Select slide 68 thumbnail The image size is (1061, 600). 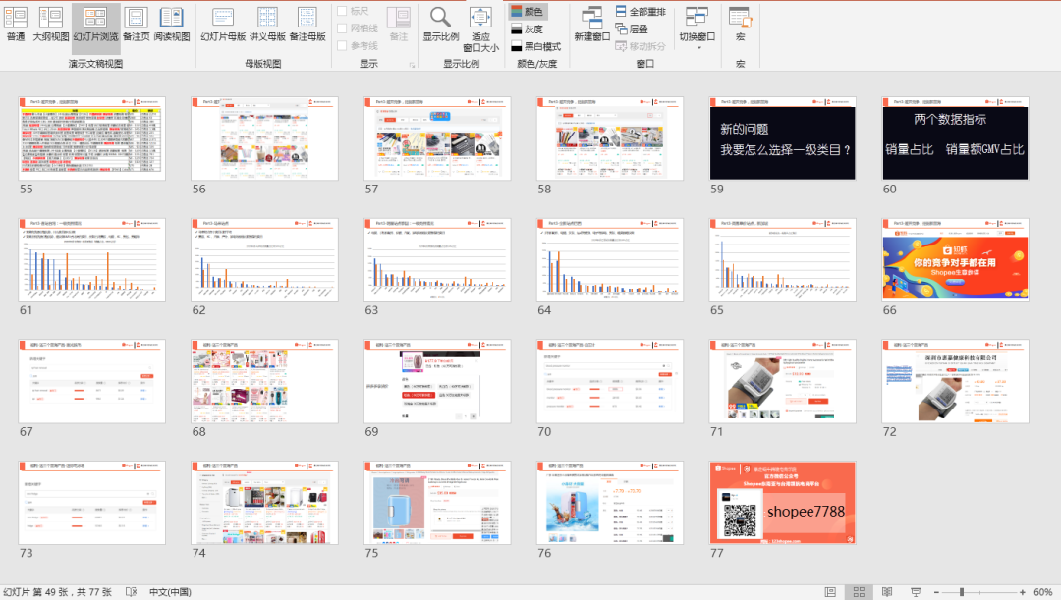(x=264, y=382)
